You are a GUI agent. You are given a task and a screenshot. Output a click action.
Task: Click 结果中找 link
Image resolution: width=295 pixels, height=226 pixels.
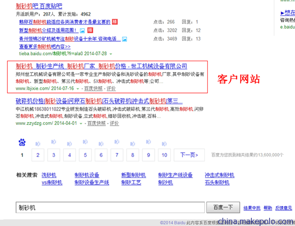tap(252, 208)
